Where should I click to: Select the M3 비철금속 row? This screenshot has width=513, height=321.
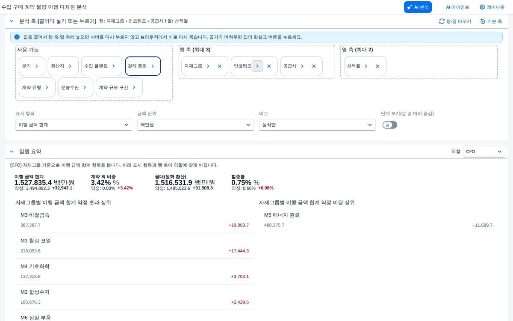pos(135,220)
